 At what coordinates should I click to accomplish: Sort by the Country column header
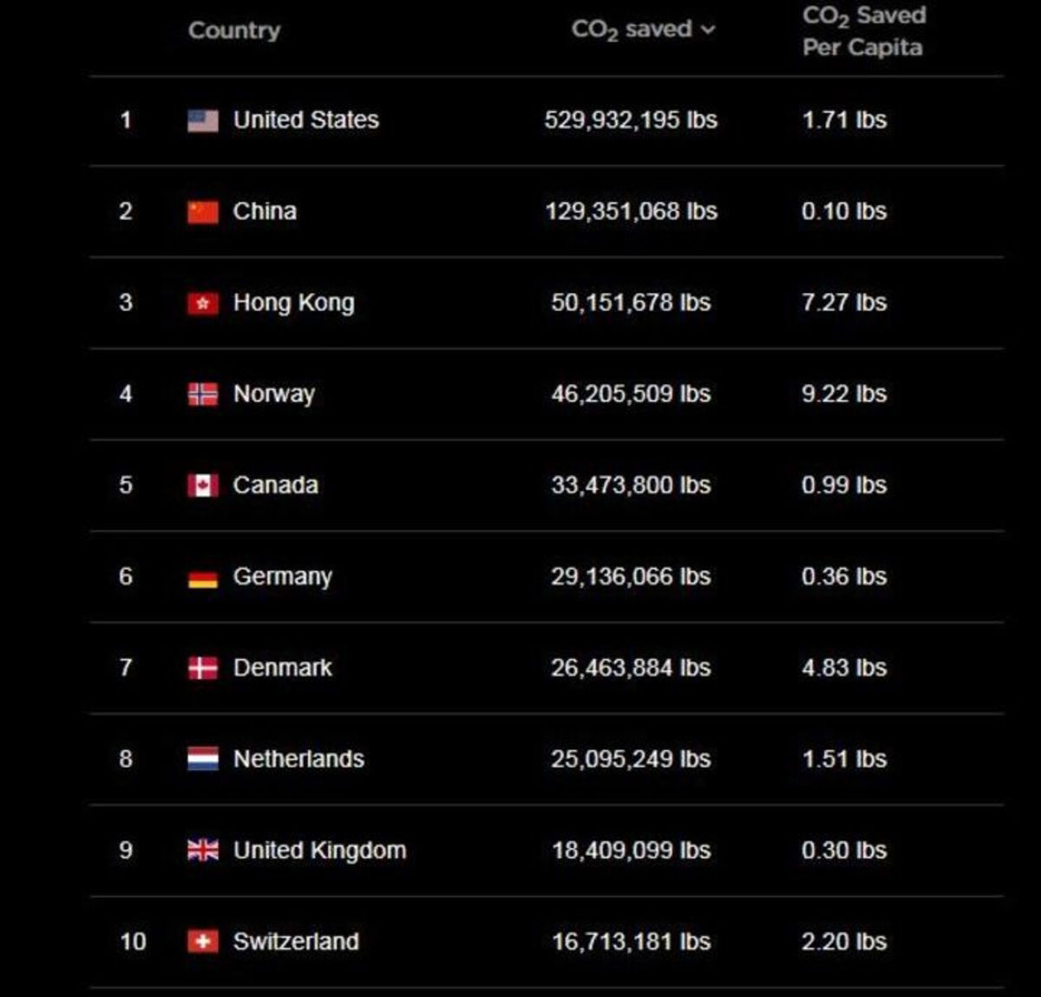point(234,30)
